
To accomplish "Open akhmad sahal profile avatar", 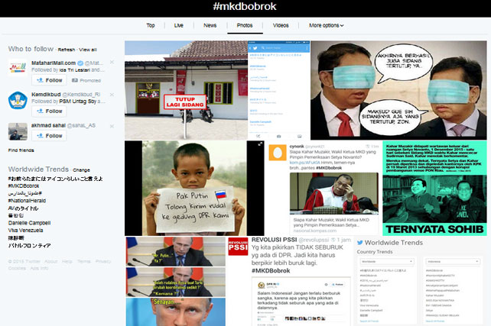I will [x=18, y=131].
